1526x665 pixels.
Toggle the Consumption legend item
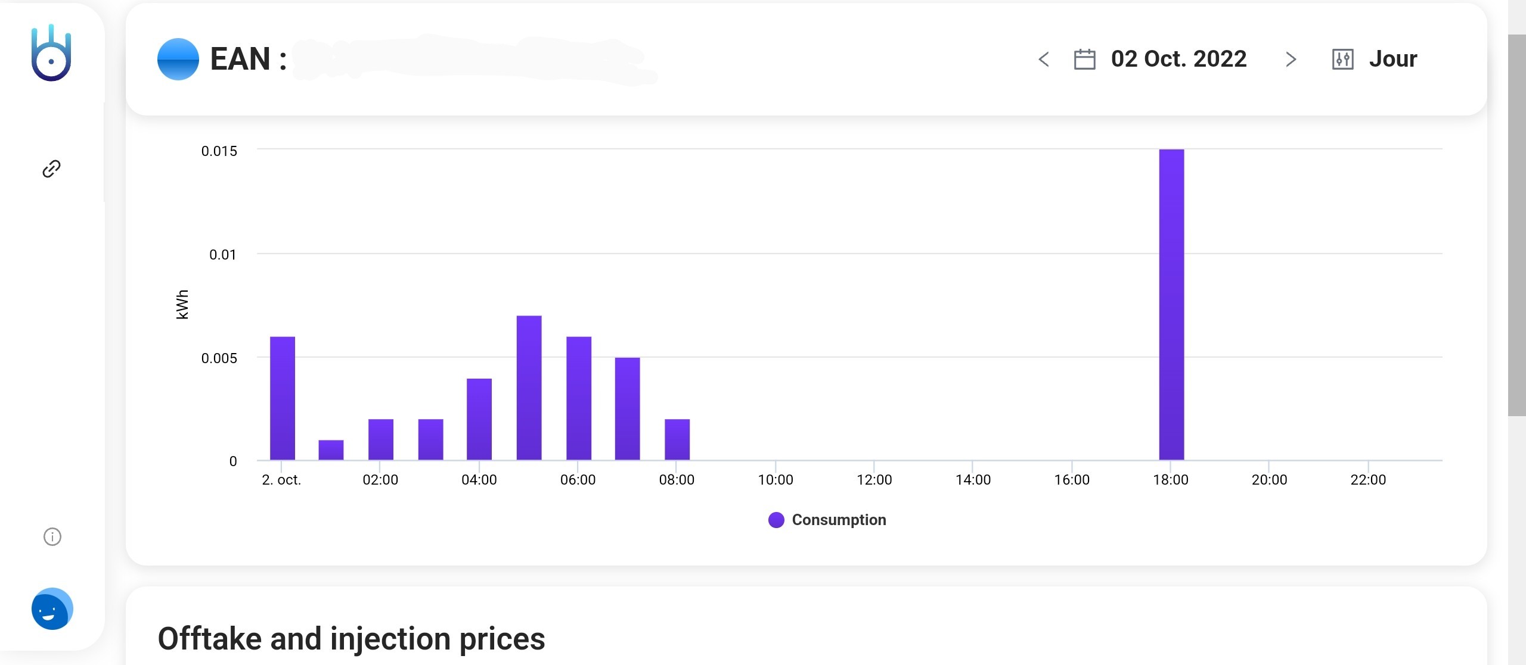click(838, 520)
